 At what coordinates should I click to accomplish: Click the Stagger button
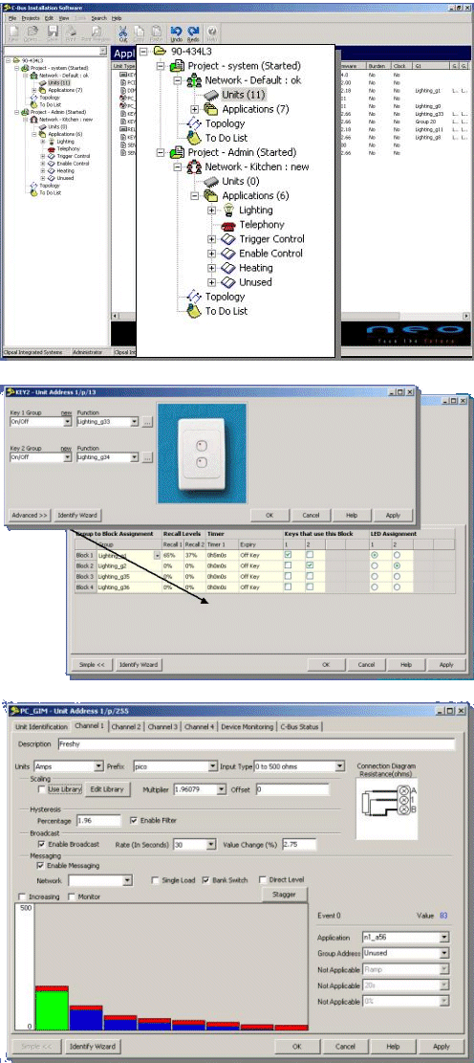coord(285,895)
